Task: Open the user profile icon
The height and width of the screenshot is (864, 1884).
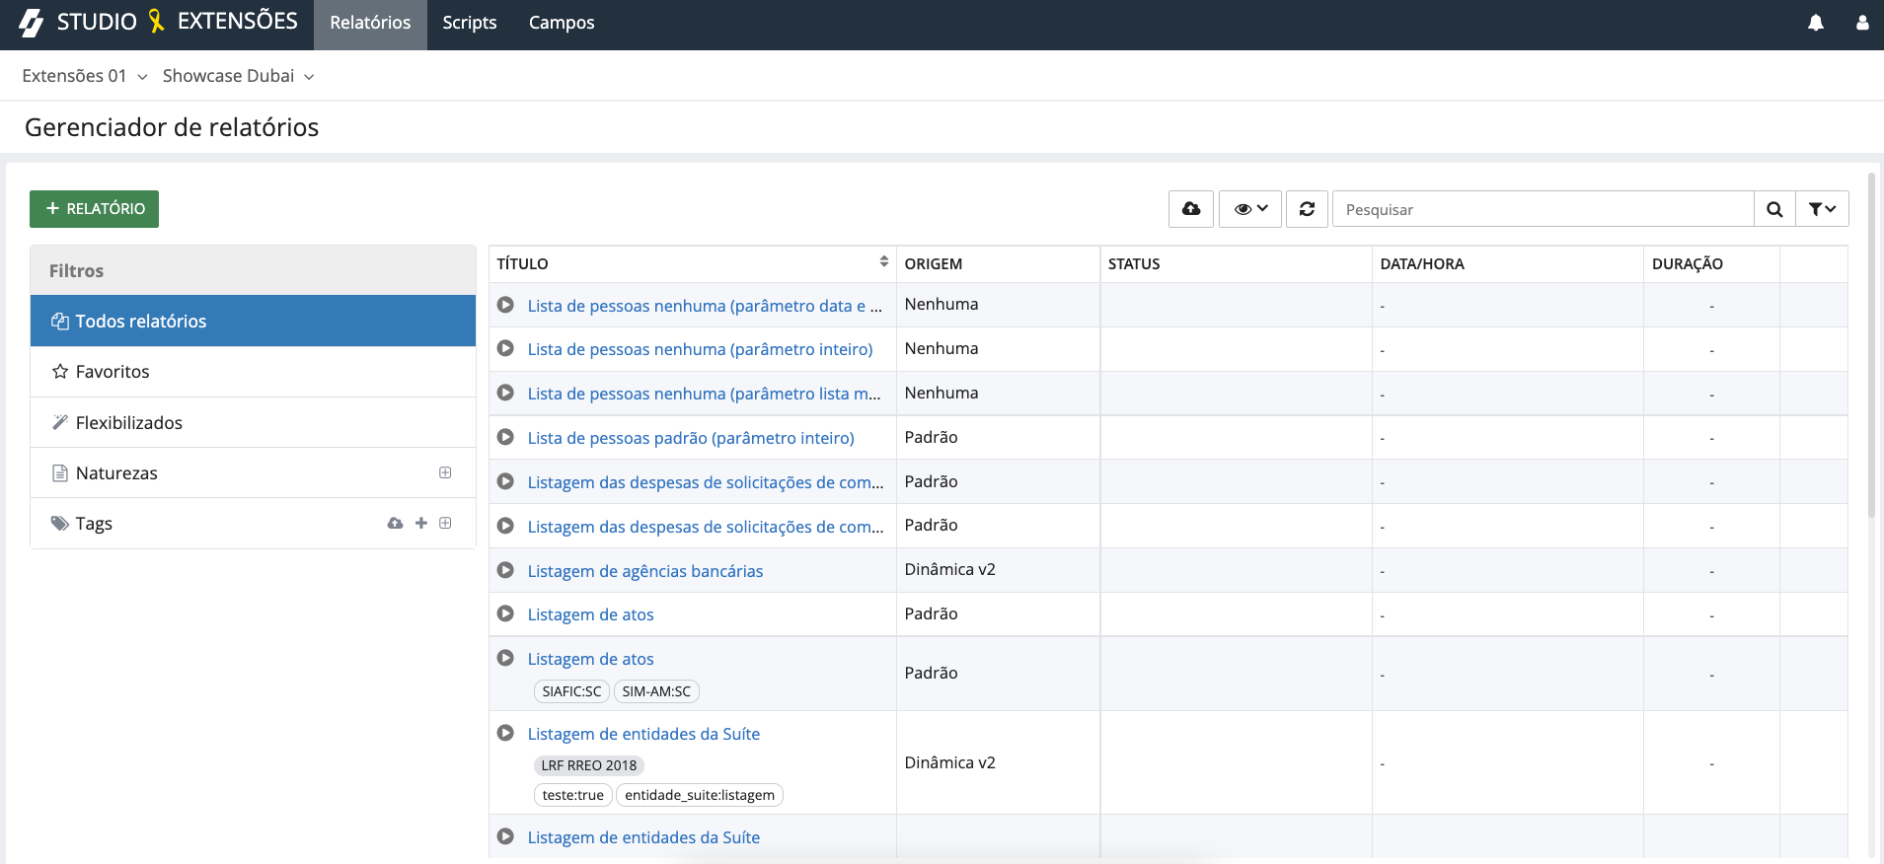Action: click(x=1862, y=23)
